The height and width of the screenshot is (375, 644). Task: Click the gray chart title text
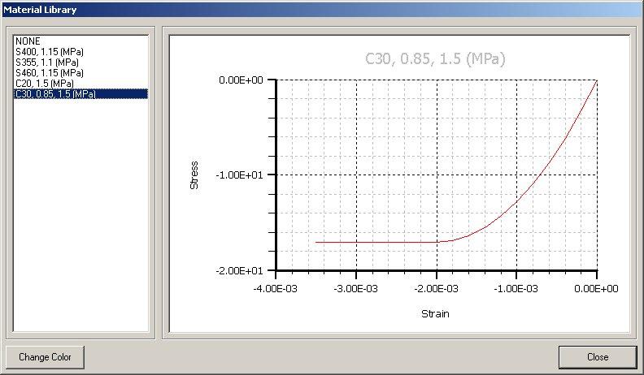click(x=435, y=58)
